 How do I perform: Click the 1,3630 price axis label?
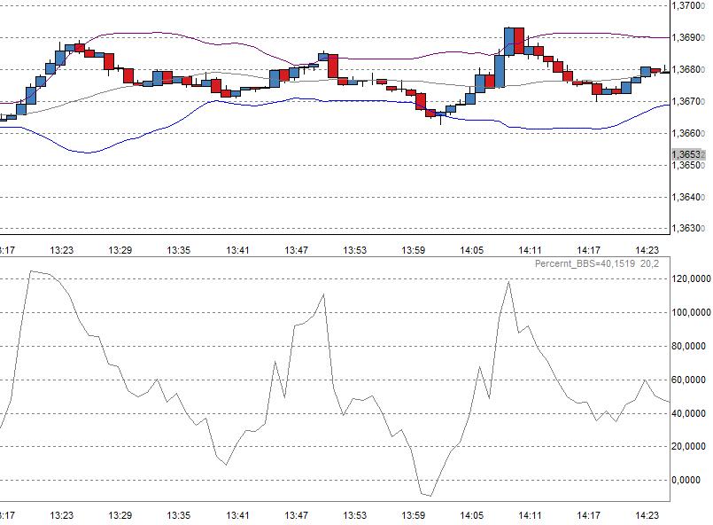pos(688,228)
